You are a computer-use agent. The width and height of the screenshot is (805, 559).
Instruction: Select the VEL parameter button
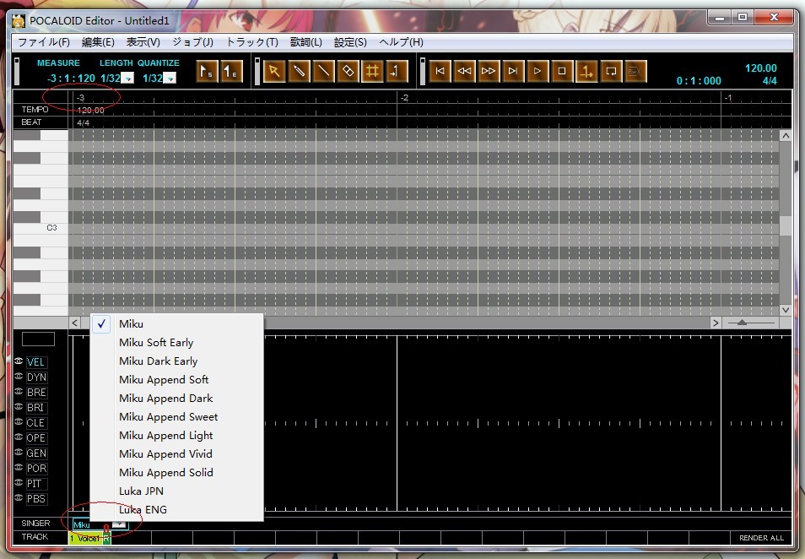pyautogui.click(x=35, y=362)
